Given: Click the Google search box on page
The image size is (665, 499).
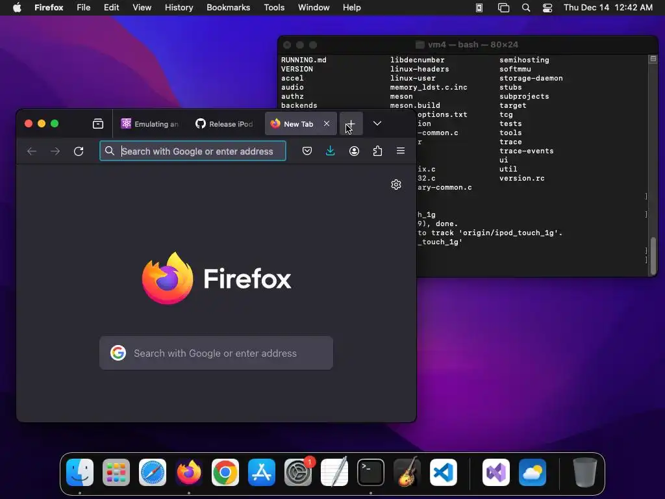Looking at the screenshot, I should pos(216,353).
